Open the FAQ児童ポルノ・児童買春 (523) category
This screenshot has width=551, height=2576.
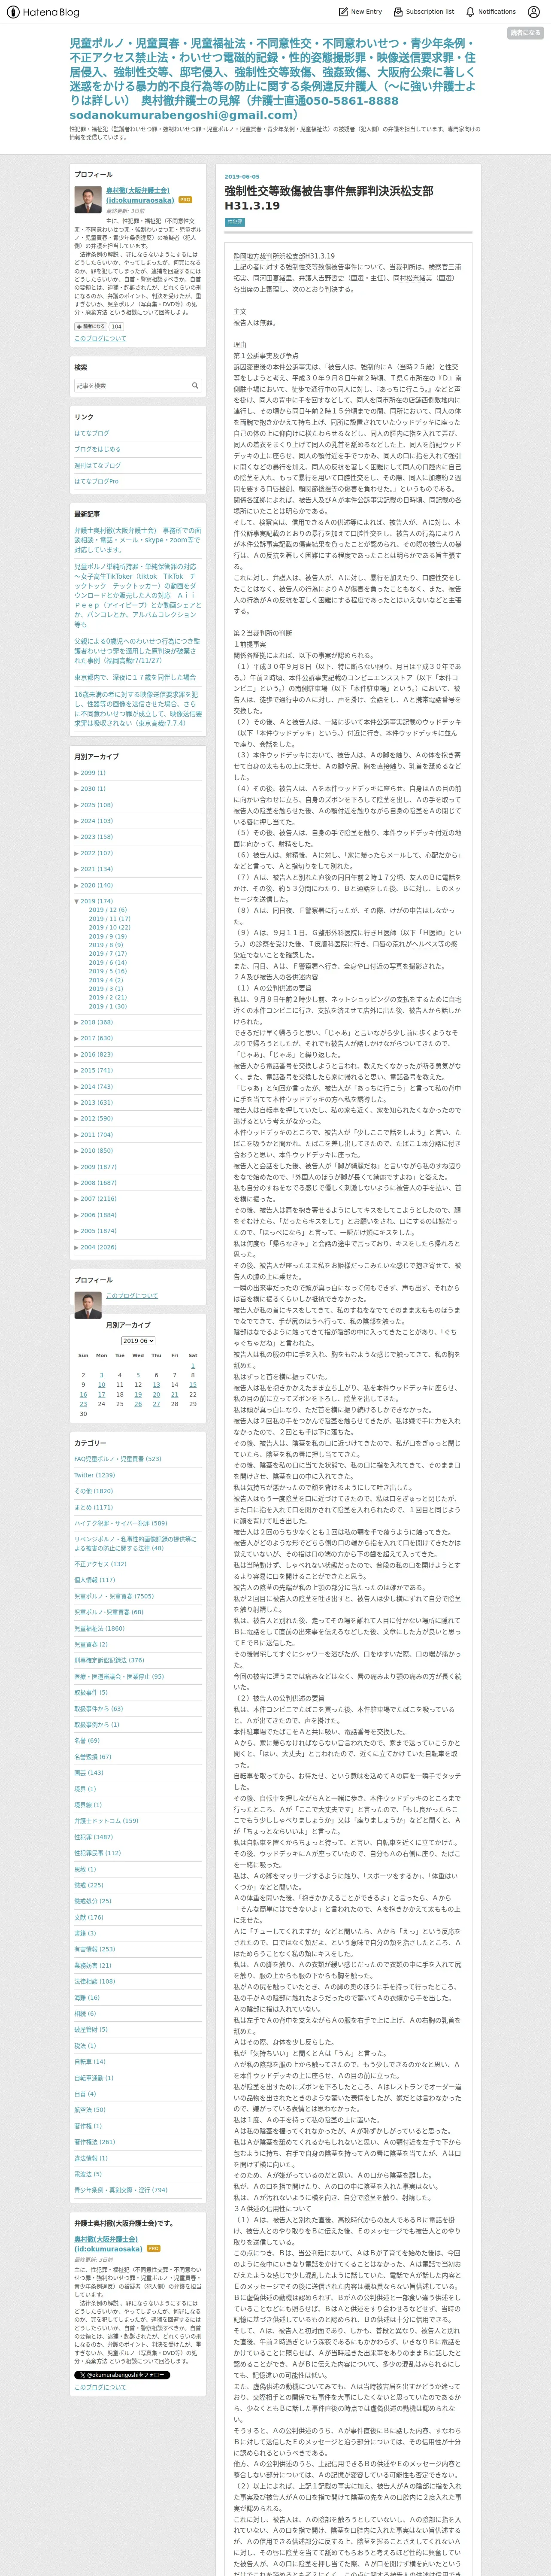click(117, 1459)
